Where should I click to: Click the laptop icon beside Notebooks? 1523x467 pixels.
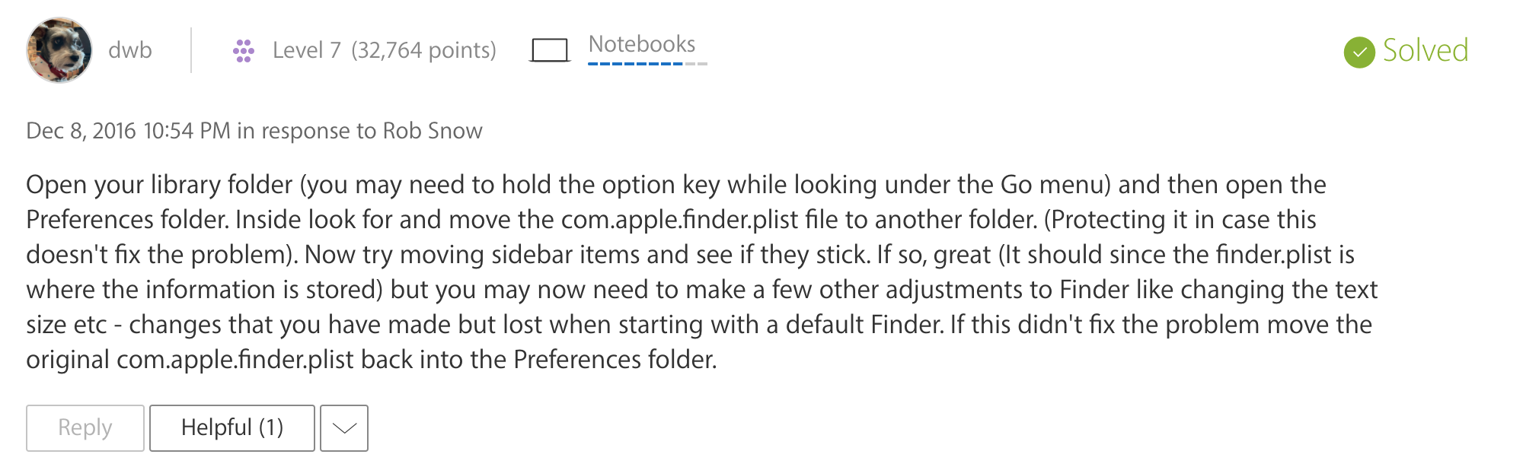pos(550,51)
